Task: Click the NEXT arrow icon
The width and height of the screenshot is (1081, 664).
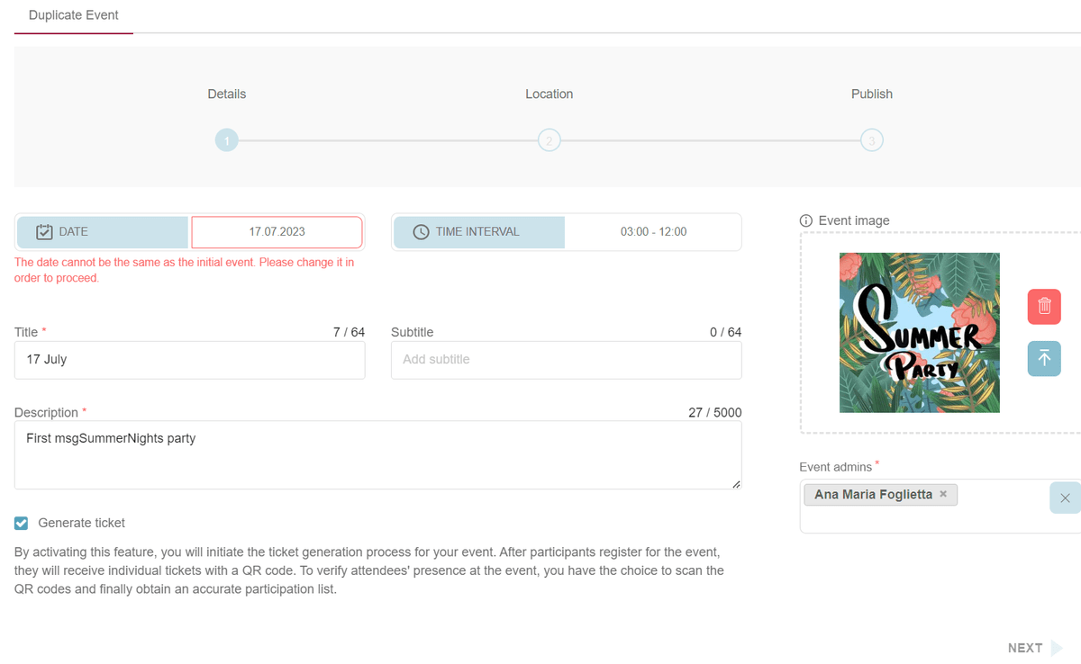Action: [x=1056, y=648]
